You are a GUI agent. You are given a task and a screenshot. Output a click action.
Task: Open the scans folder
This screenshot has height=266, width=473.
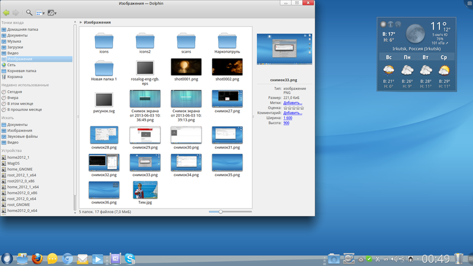(x=186, y=42)
